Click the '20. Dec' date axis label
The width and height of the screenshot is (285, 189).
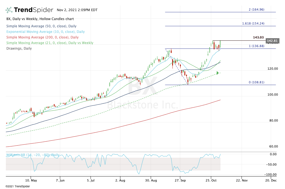[271, 180]
